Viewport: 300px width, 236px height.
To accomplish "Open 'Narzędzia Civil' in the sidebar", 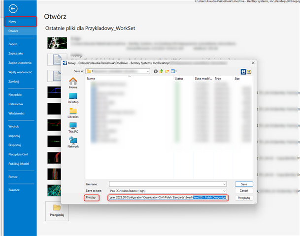I will (x=18, y=154).
